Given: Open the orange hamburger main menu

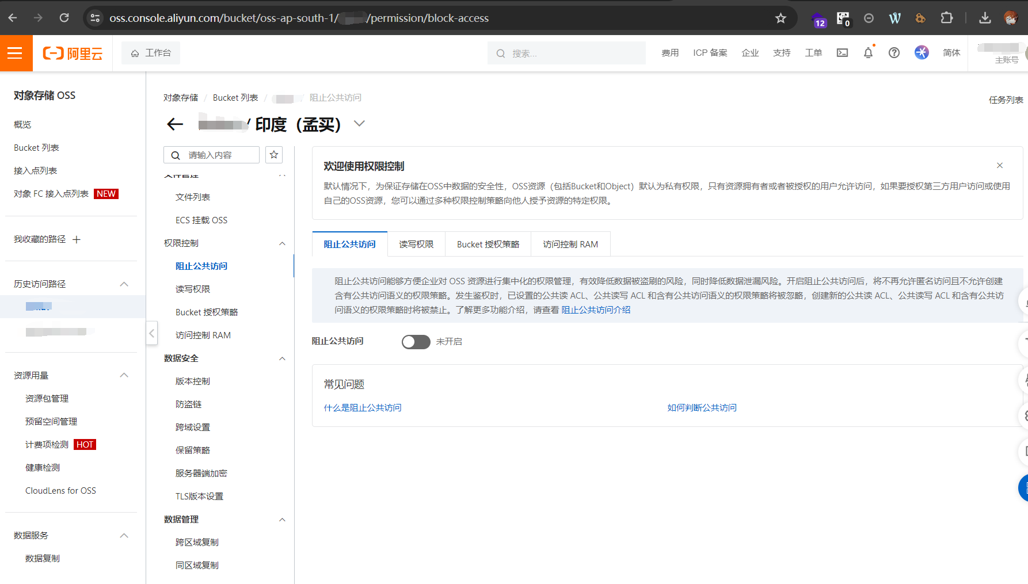Looking at the screenshot, I should 16,53.
